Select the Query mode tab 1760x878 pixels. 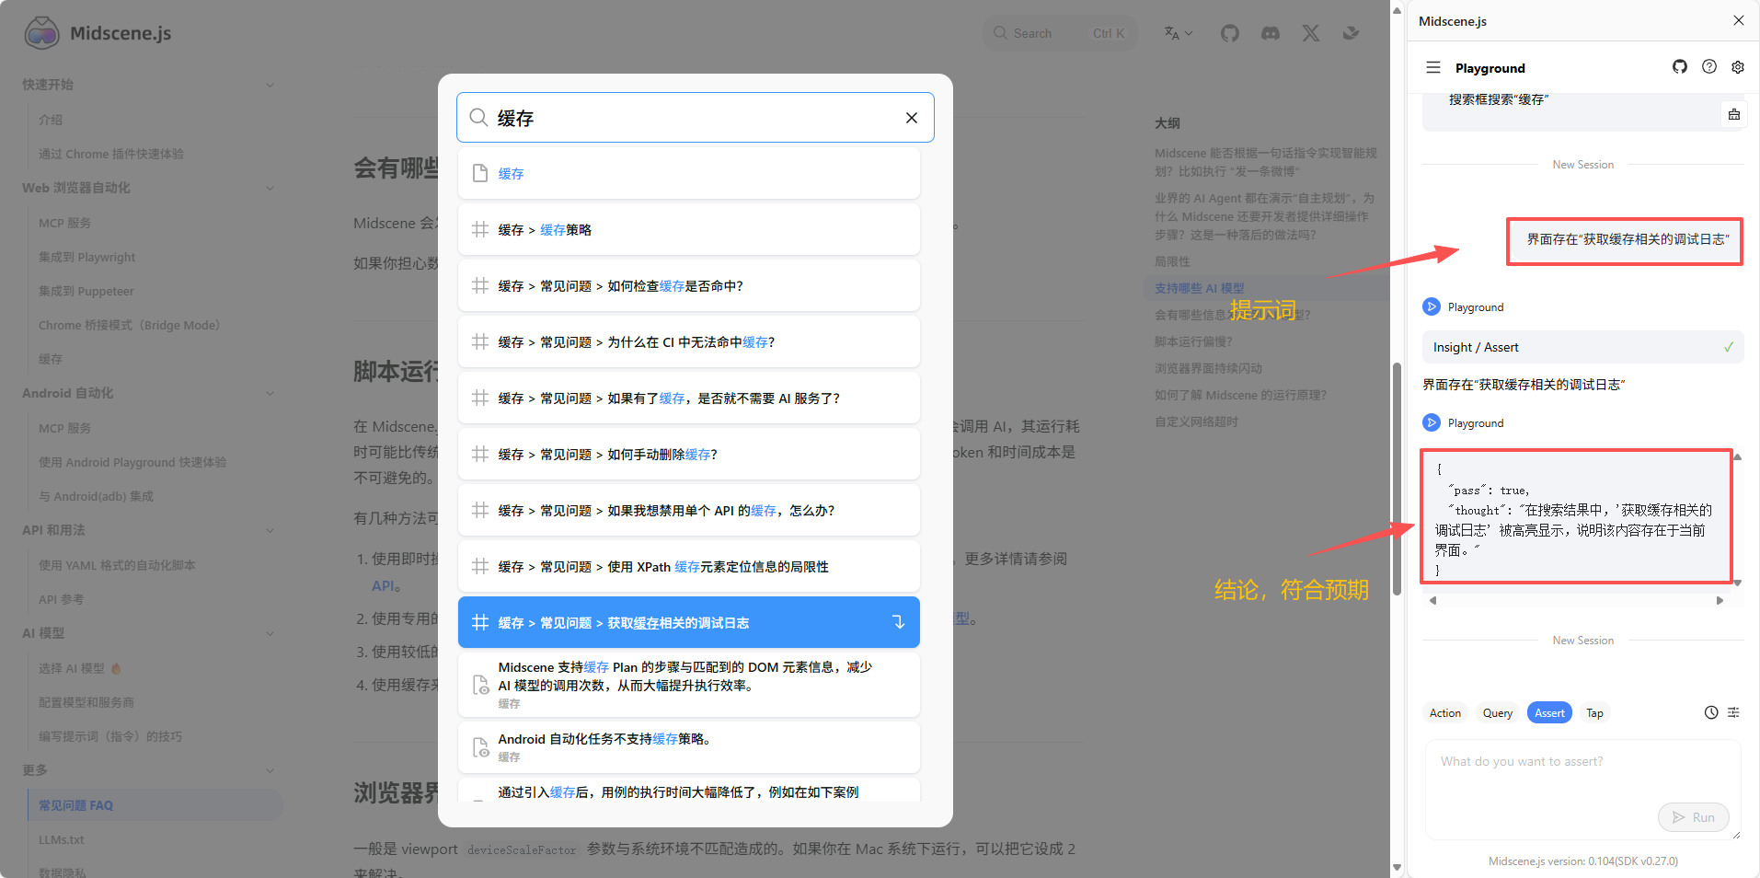pyautogui.click(x=1497, y=713)
